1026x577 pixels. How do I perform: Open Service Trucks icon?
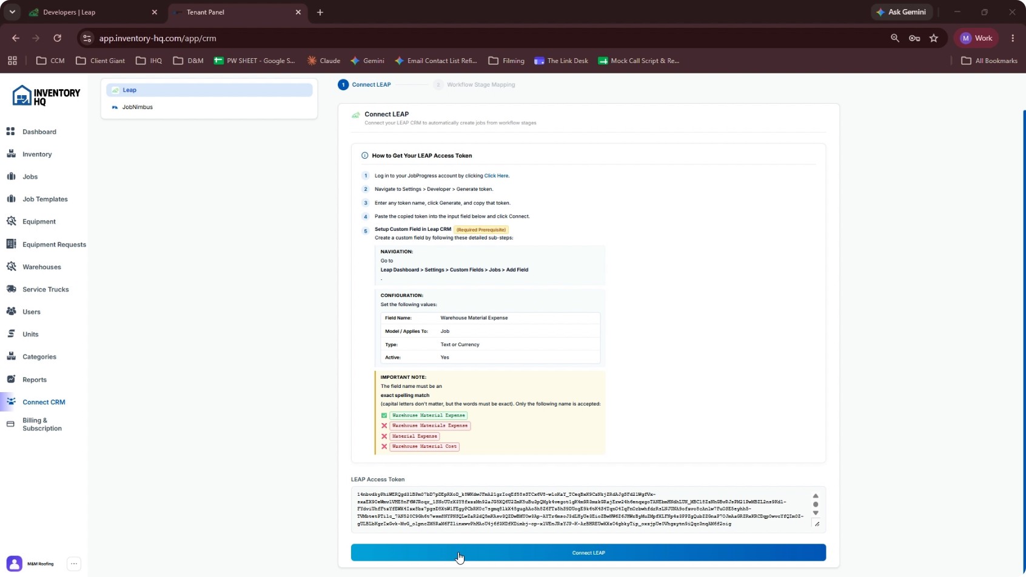(11, 289)
